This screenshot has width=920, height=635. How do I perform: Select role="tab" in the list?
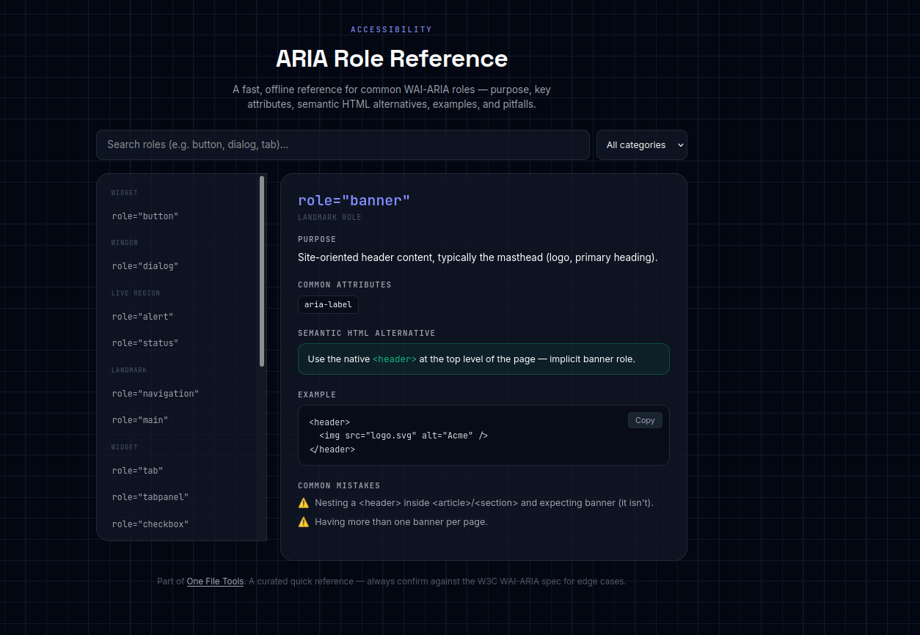(181, 471)
